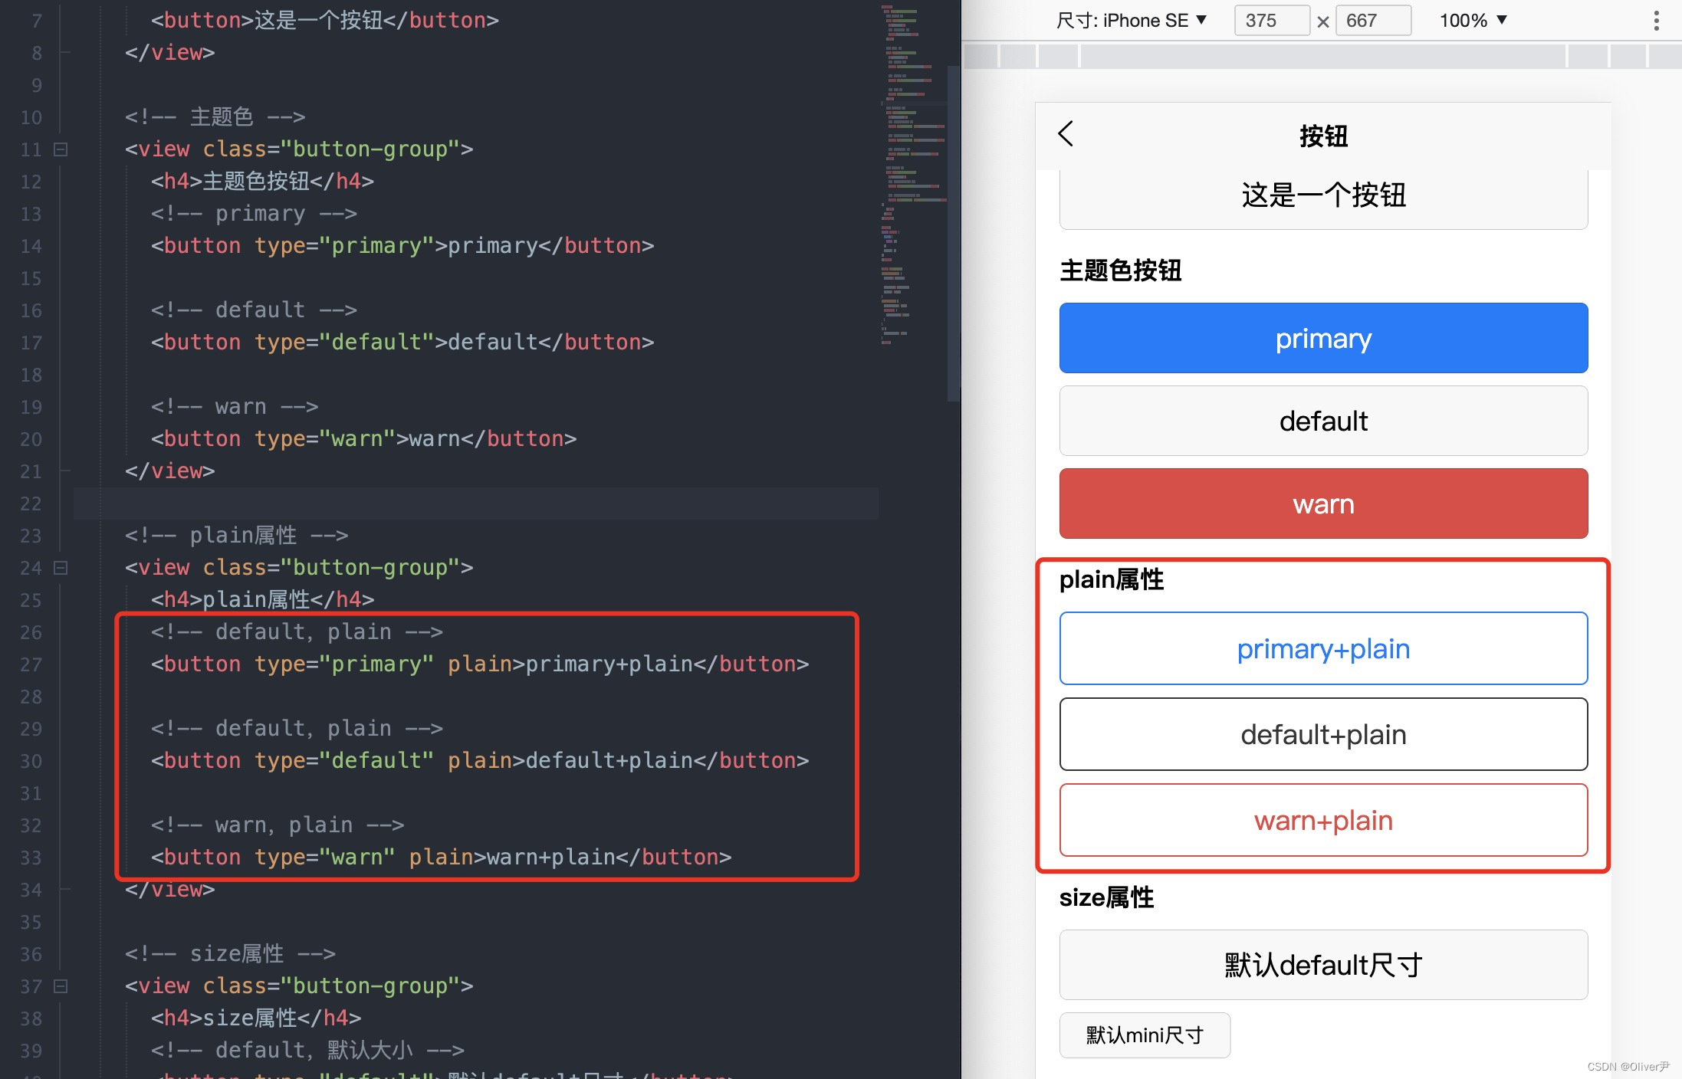
Task: Click the <!-- primary --> comment on line 13
Action: (254, 214)
